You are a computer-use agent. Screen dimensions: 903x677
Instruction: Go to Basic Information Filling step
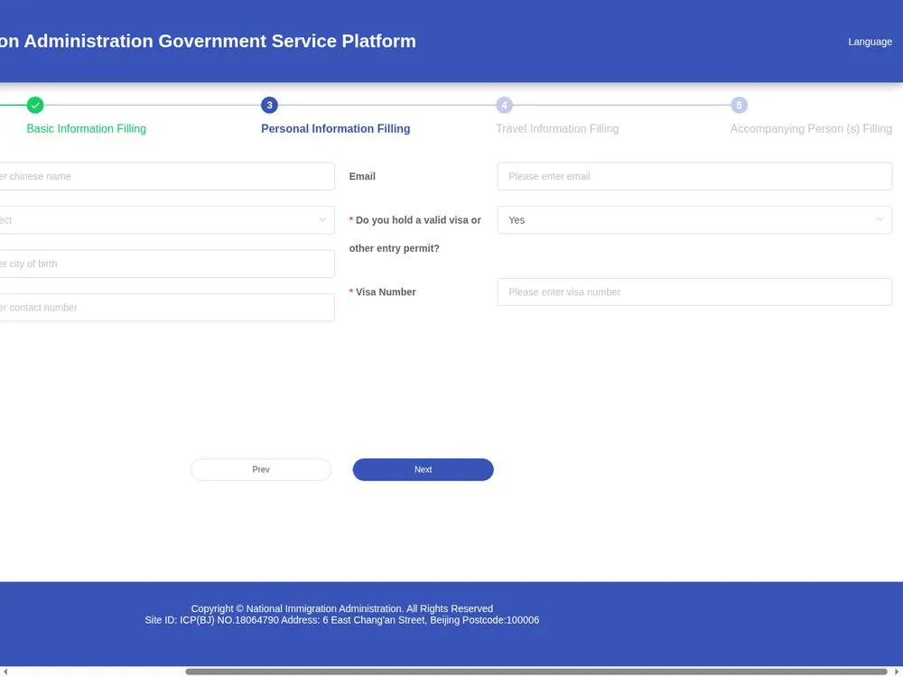[87, 128]
